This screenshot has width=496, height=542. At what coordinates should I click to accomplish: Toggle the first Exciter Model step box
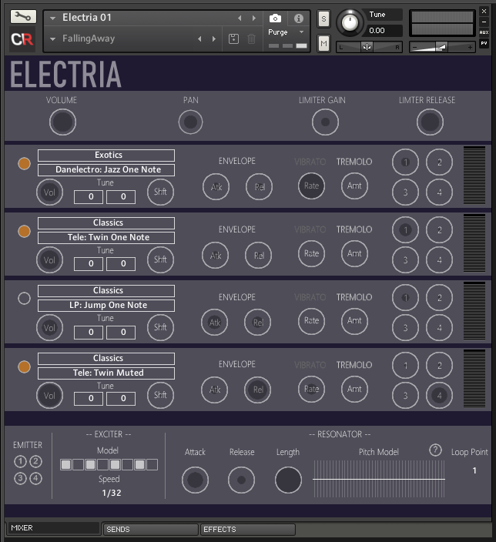pos(65,464)
